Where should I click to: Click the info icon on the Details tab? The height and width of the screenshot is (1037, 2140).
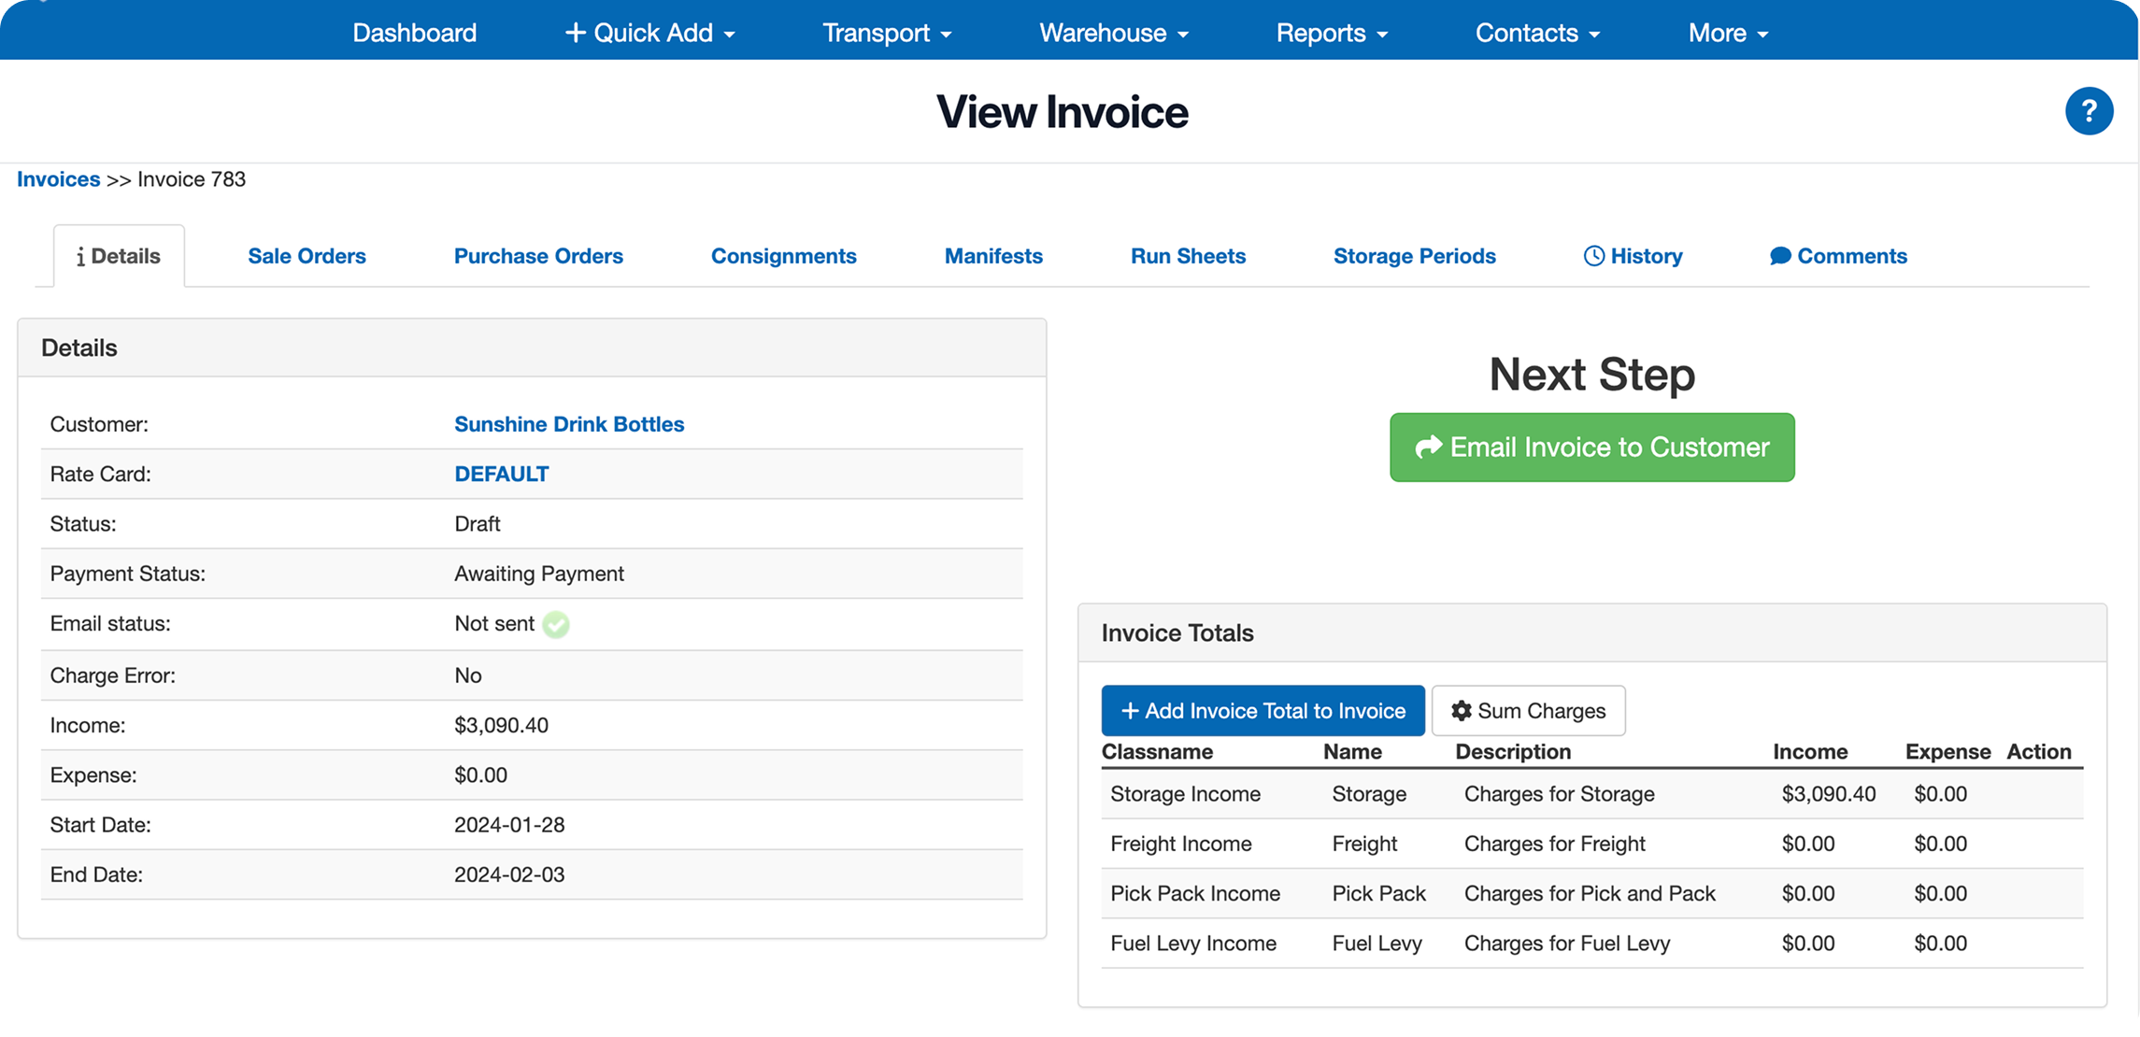83,255
